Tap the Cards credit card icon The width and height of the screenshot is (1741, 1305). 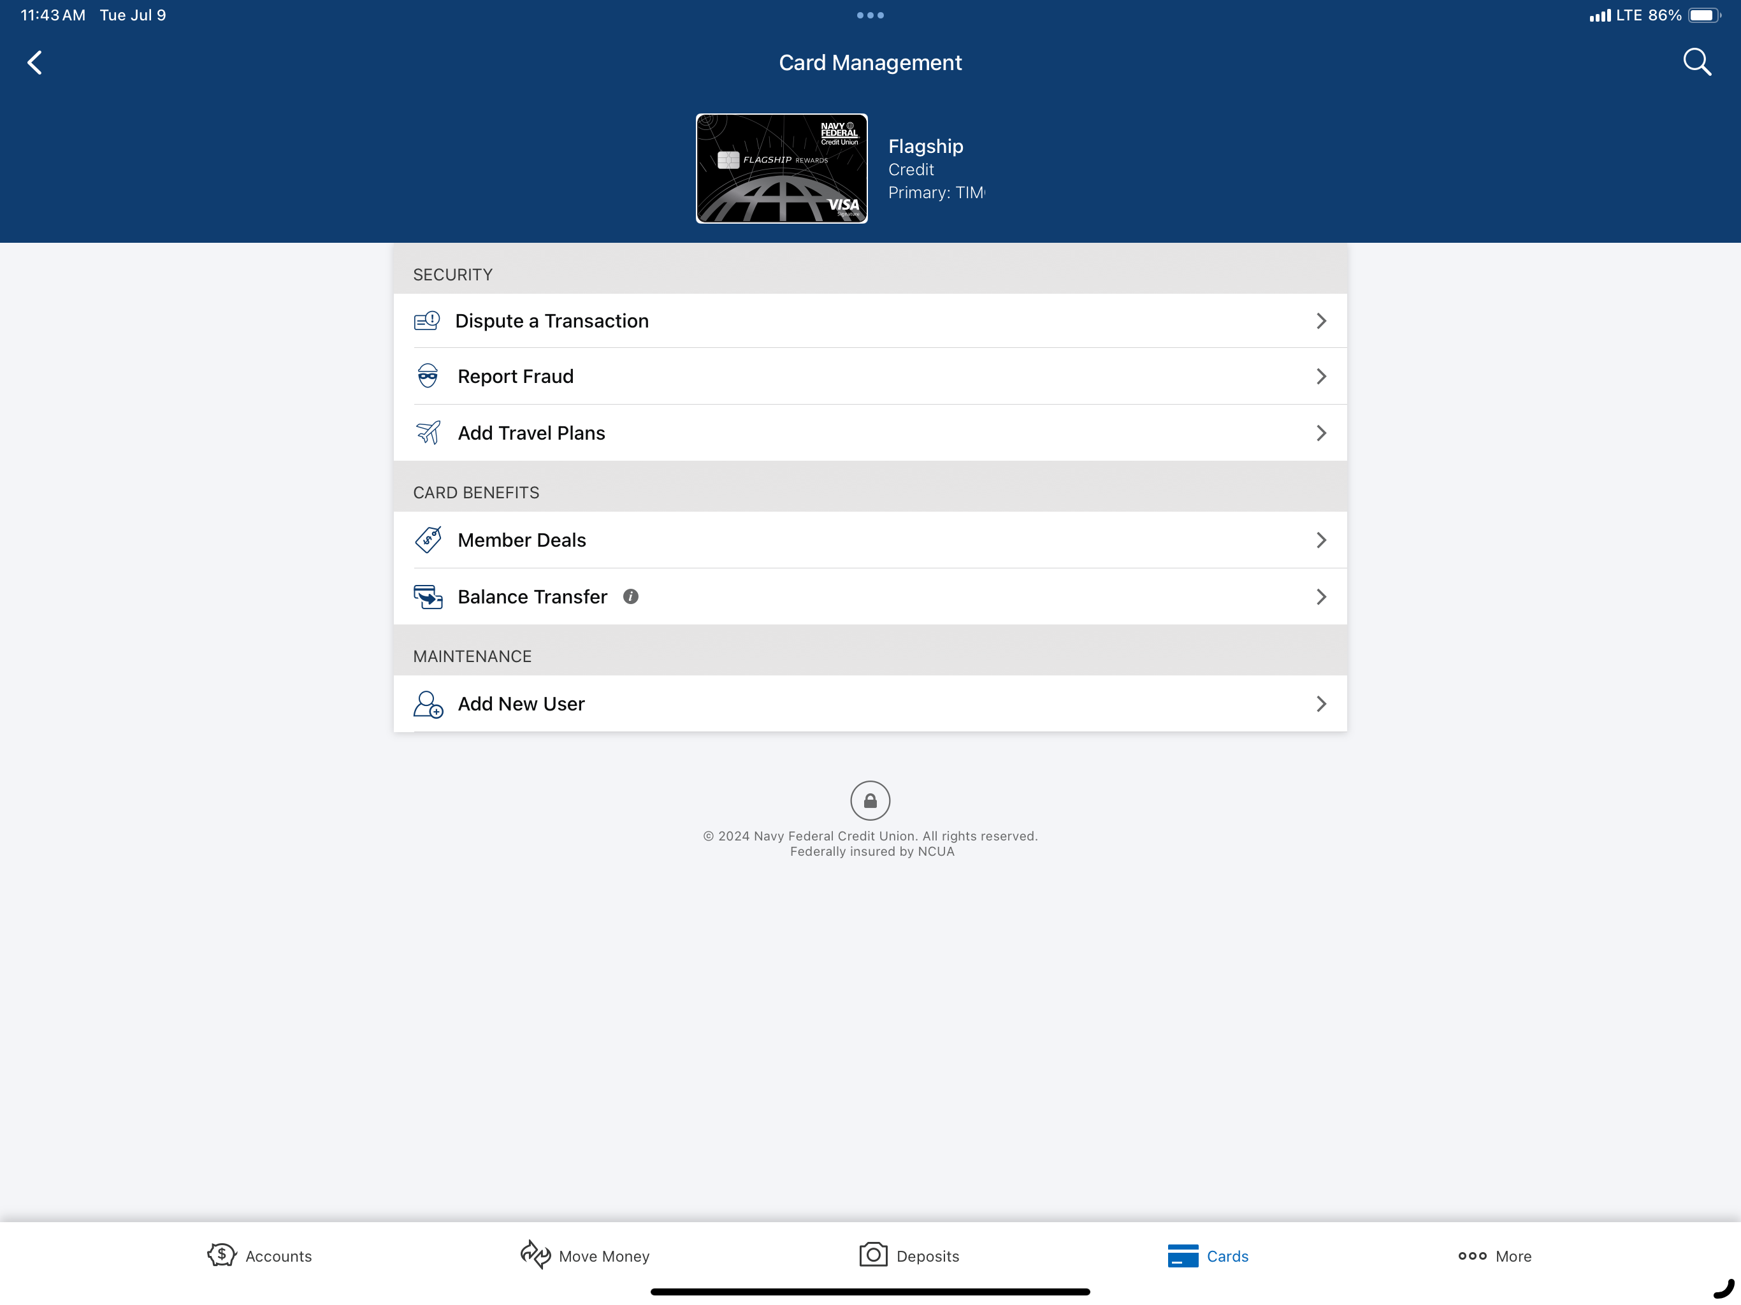(1183, 1255)
